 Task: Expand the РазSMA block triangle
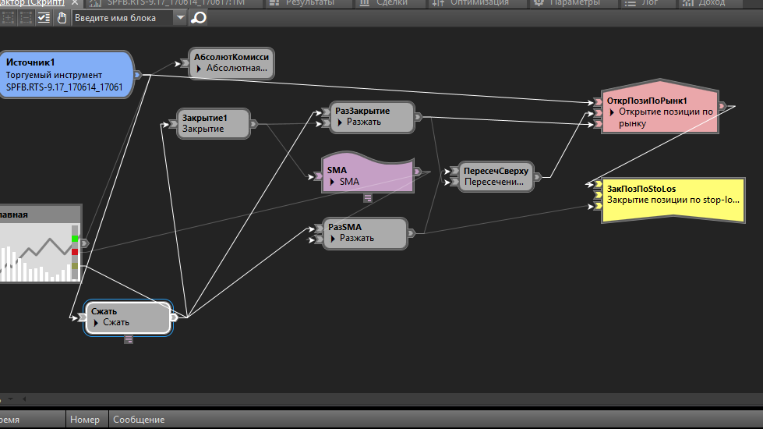(333, 239)
